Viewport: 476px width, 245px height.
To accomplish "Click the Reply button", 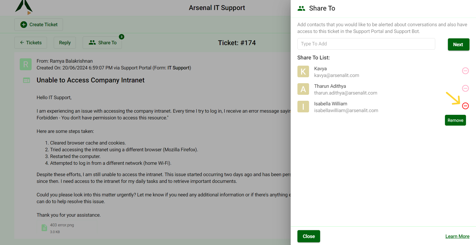I will 65,43.
